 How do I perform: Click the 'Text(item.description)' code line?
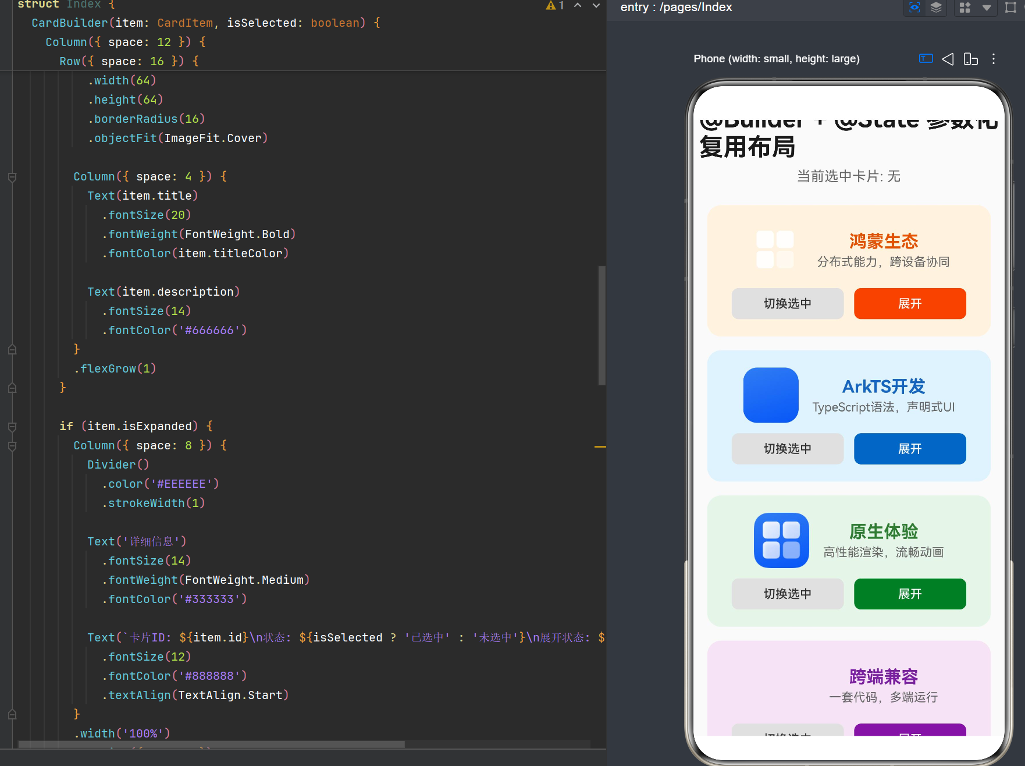[x=163, y=292]
